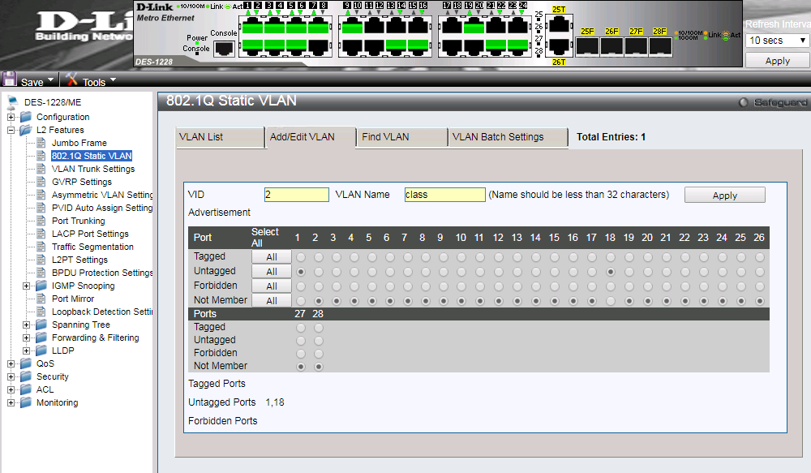Collapse the L2 Features tree node
This screenshot has width=811, height=473.
(11, 130)
